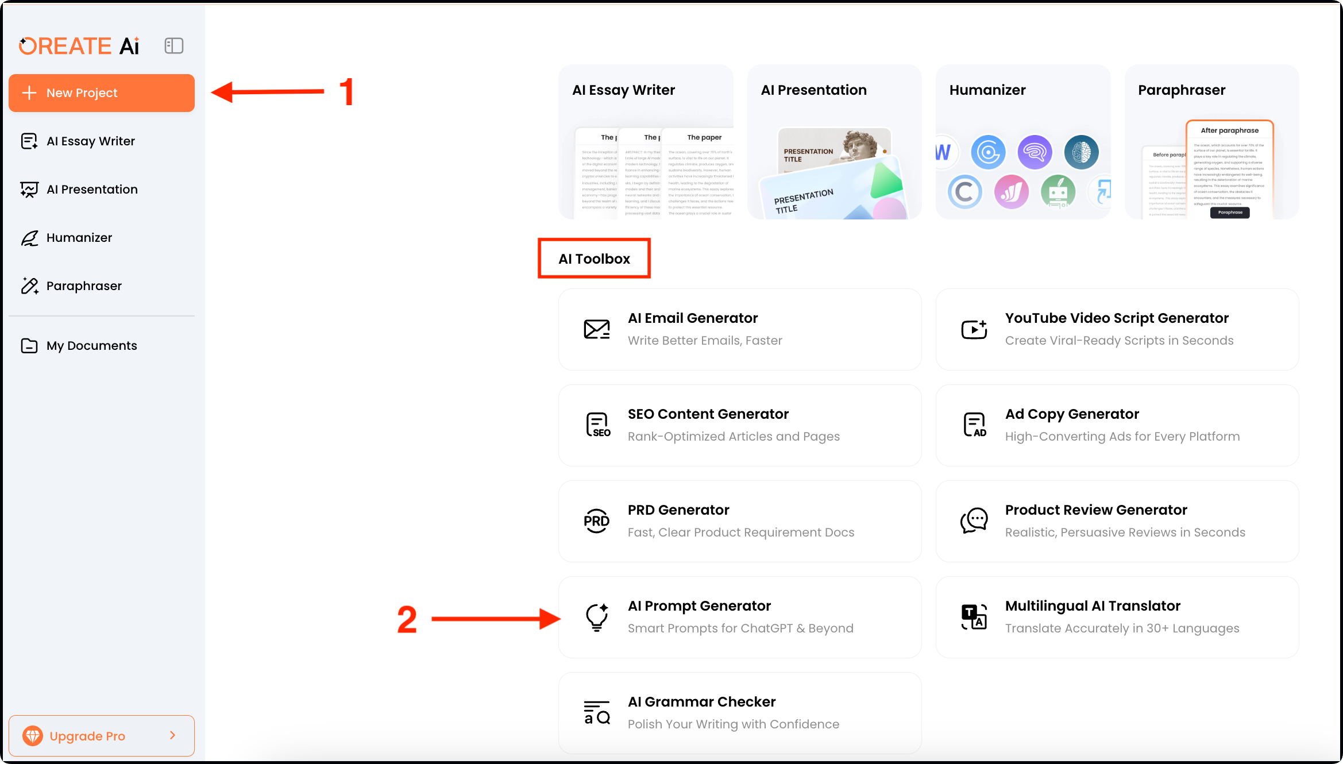Image resolution: width=1343 pixels, height=764 pixels.
Task: Click the YouTube Video Script Generator icon
Action: click(974, 329)
